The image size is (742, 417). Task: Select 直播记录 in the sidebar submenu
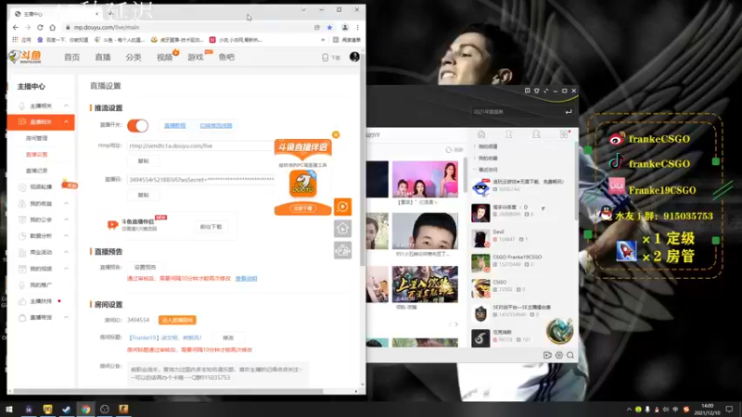[36, 171]
